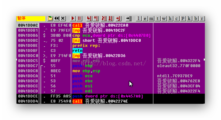
Task: Select address 0041DDCD
Action: point(28,91)
